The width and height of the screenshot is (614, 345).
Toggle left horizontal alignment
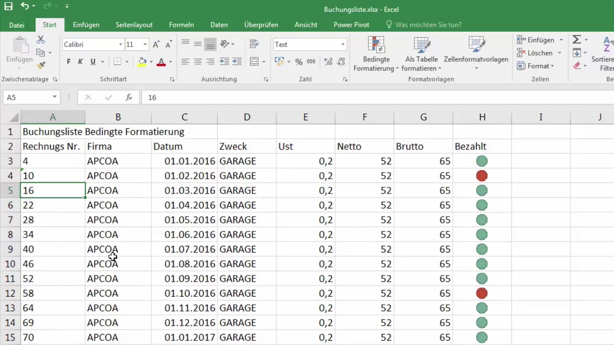185,61
